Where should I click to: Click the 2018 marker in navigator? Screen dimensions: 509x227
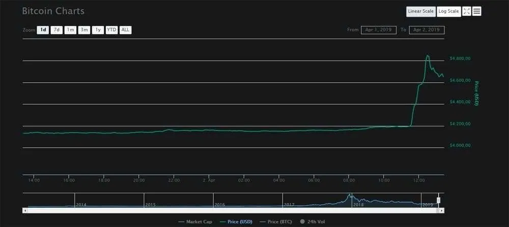click(358, 205)
